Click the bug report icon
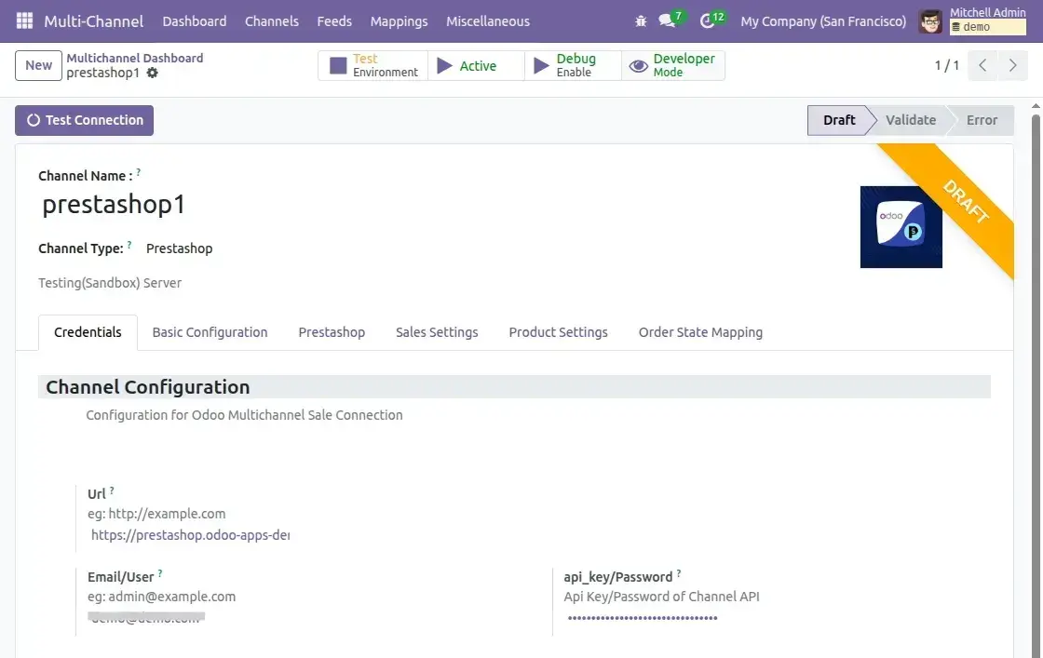The height and width of the screenshot is (658, 1043). tap(641, 20)
